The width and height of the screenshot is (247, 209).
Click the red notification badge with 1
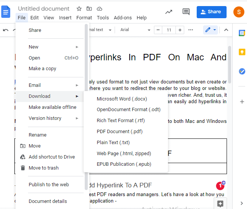click(220, 186)
